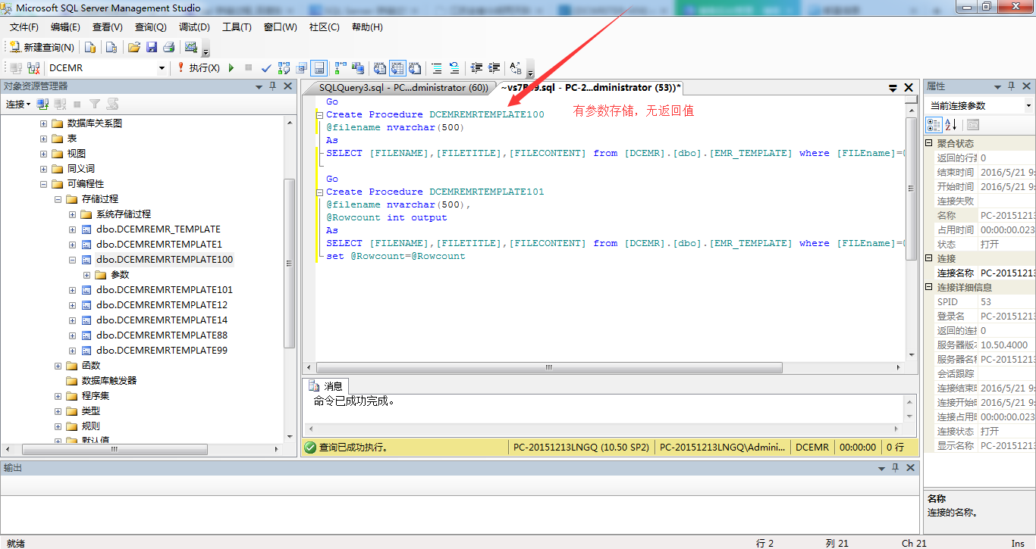Select the results to text icon

point(380,68)
